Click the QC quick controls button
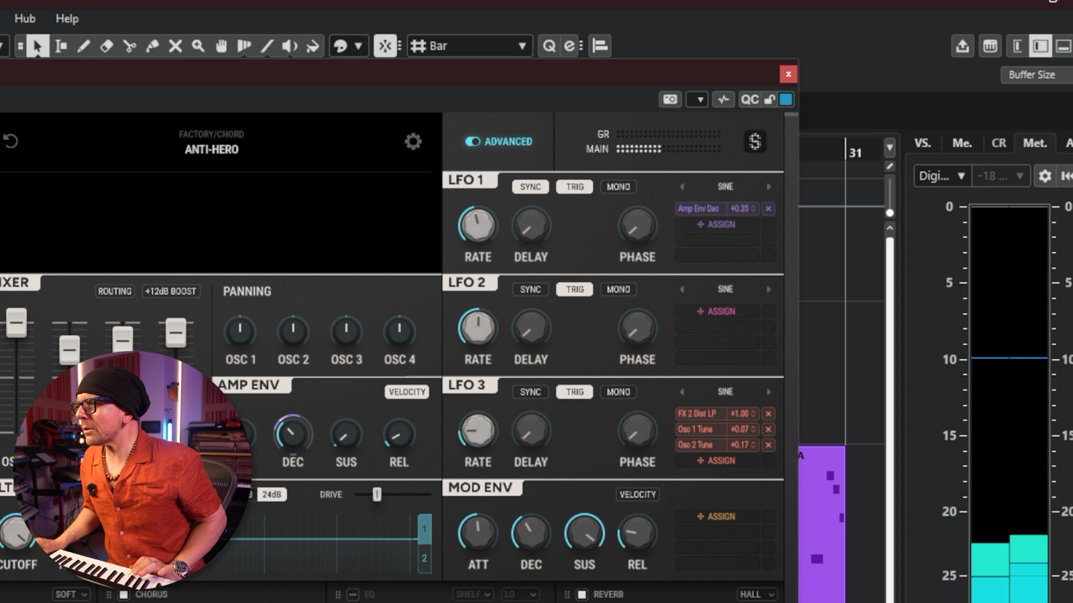 click(750, 99)
